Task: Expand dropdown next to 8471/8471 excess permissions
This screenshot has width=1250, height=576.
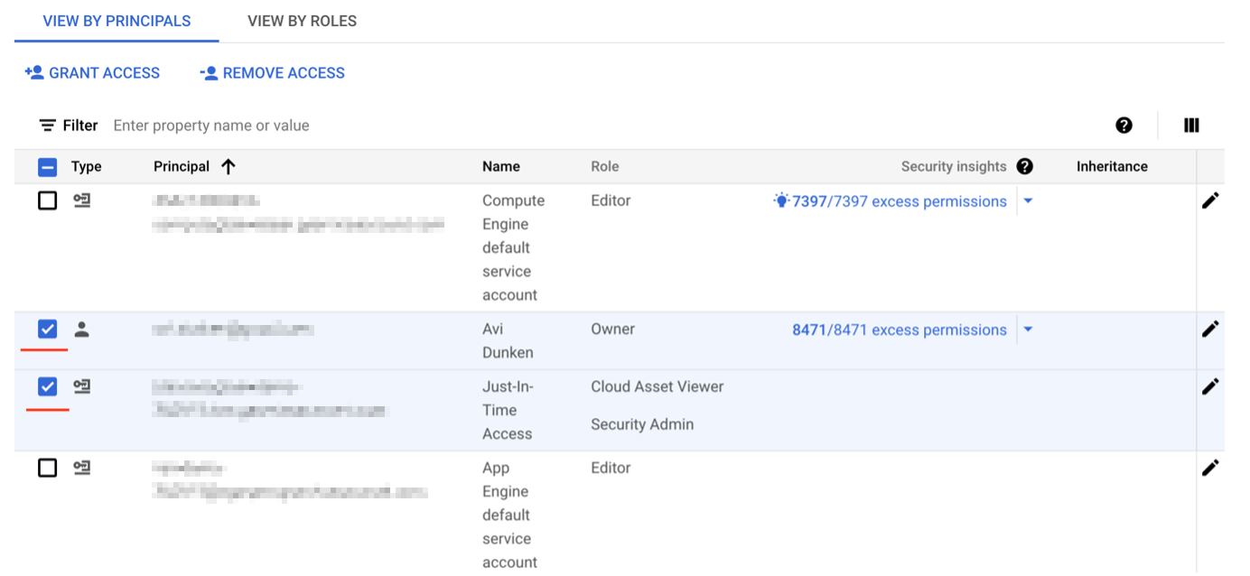Action: [x=1028, y=330]
